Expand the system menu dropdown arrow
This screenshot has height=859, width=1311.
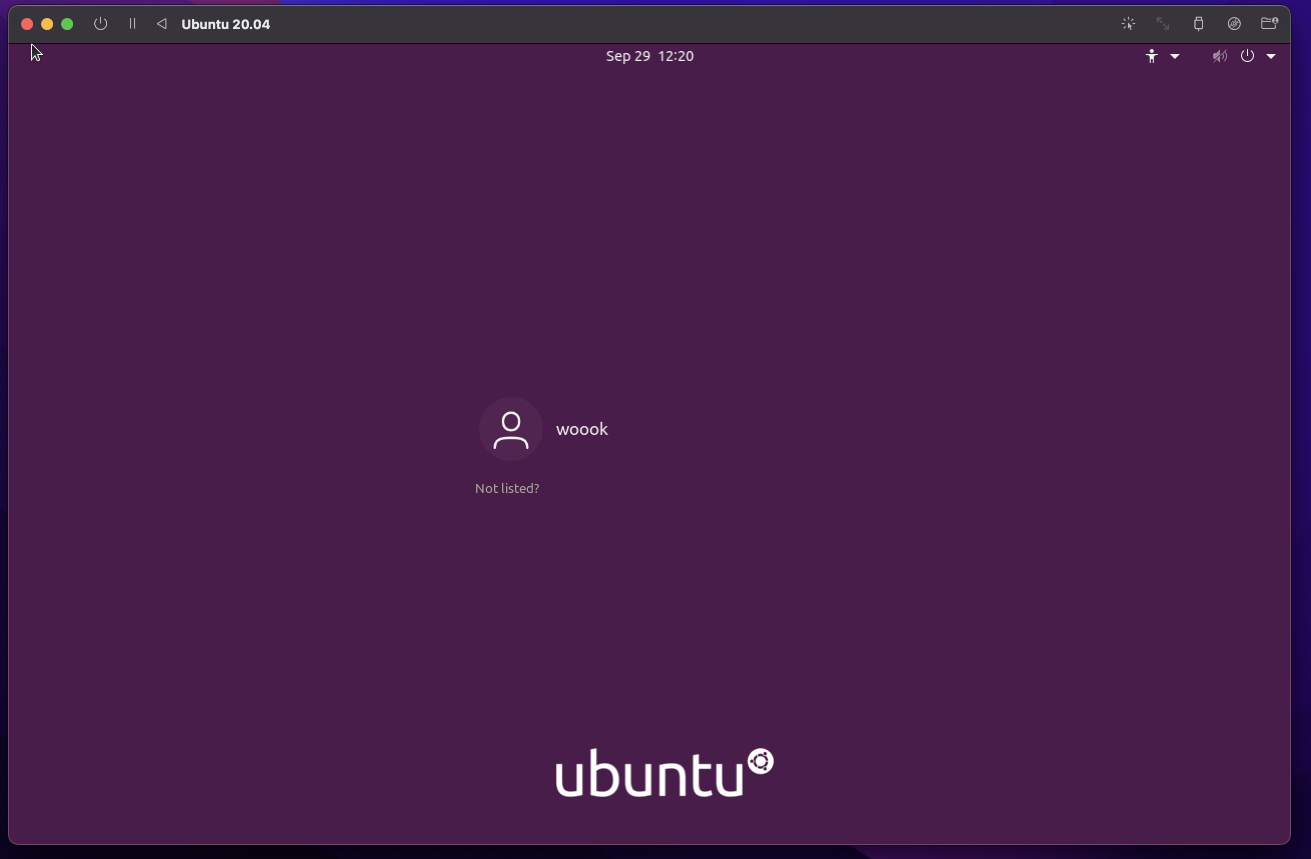tap(1271, 56)
